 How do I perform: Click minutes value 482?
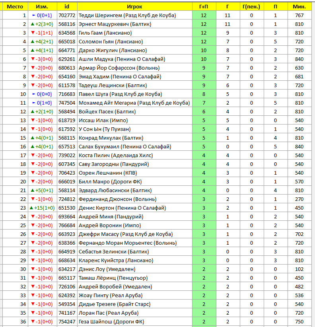[299, 287]
